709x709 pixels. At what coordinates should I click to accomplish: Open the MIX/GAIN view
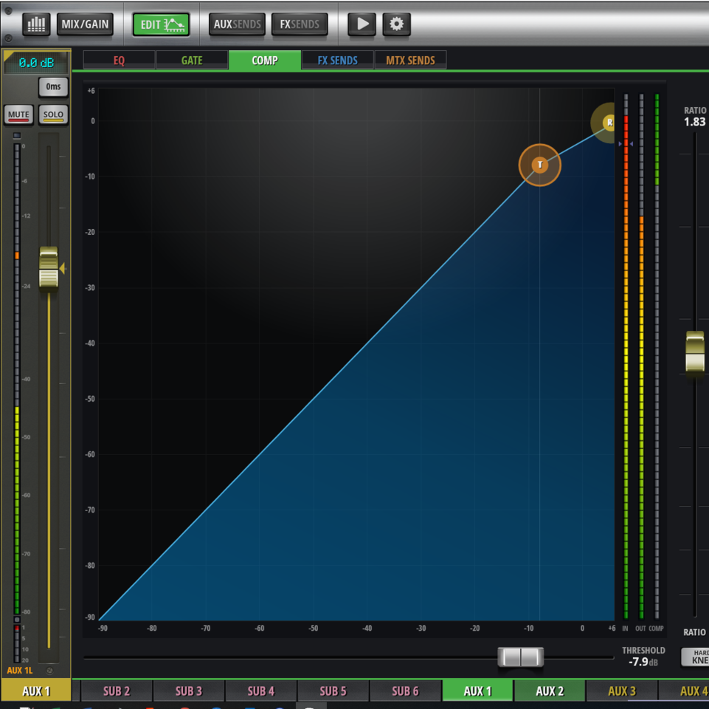(x=85, y=24)
